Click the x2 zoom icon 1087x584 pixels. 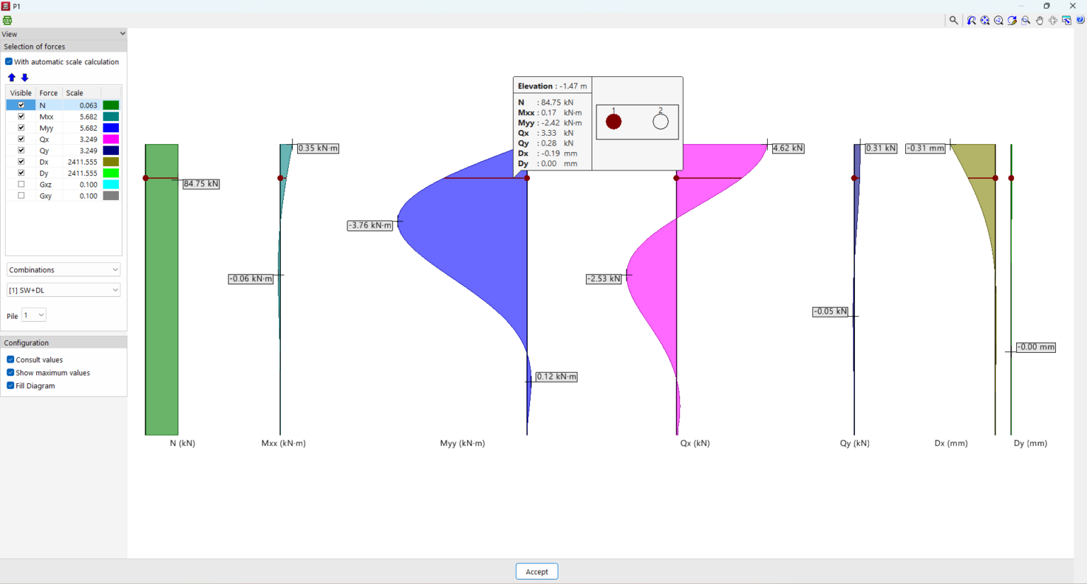pyautogui.click(x=999, y=21)
